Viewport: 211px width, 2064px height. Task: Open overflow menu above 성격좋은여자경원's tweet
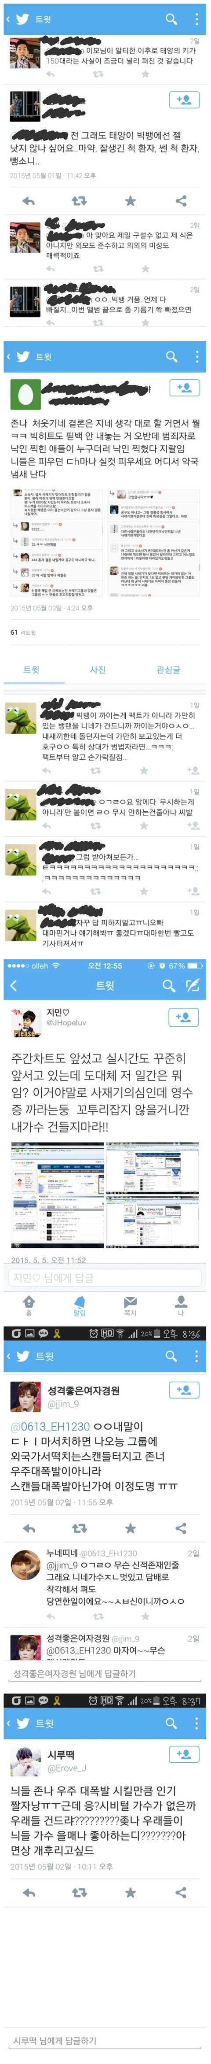click(x=196, y=1356)
